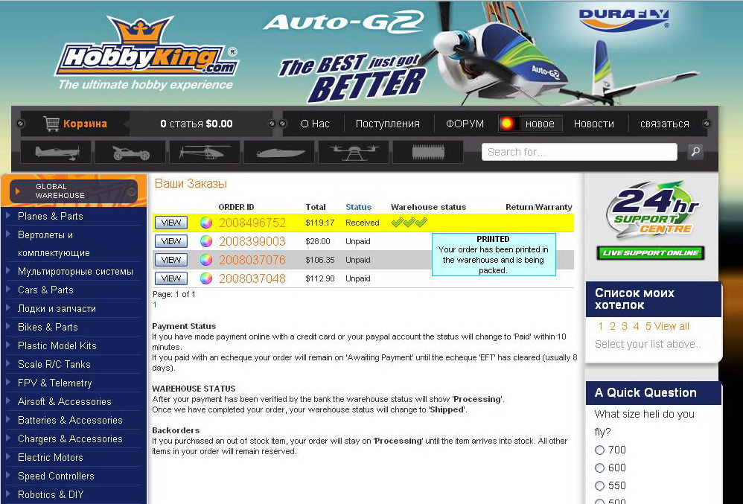Screen dimensions: 743x504
Task: Click the color wheel icon for order 2008496752
Action: click(x=206, y=223)
